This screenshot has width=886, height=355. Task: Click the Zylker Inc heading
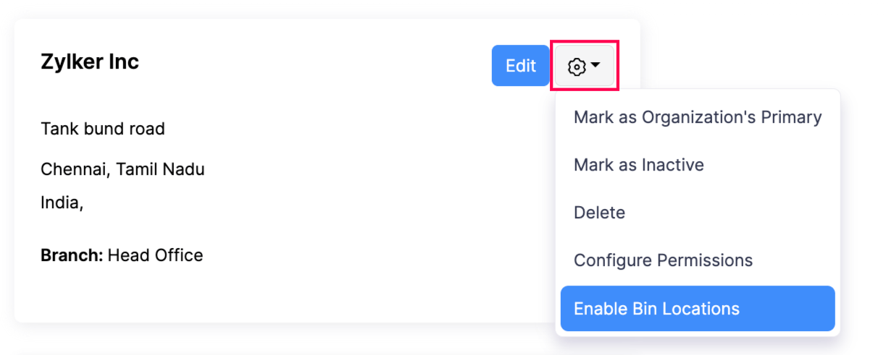click(x=90, y=62)
